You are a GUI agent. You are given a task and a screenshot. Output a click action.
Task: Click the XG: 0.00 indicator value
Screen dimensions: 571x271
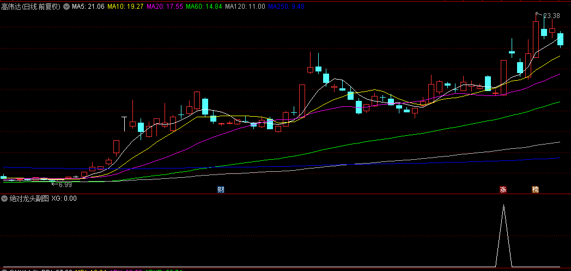coord(64,198)
